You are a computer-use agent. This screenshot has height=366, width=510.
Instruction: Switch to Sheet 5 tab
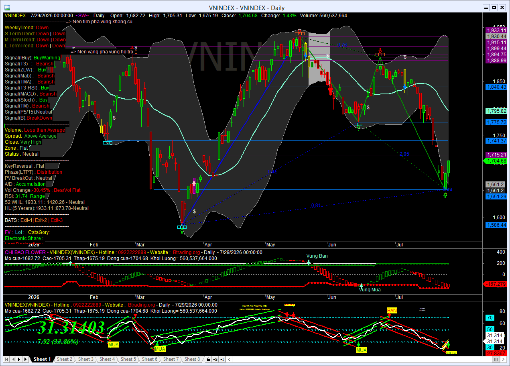coord(128,359)
